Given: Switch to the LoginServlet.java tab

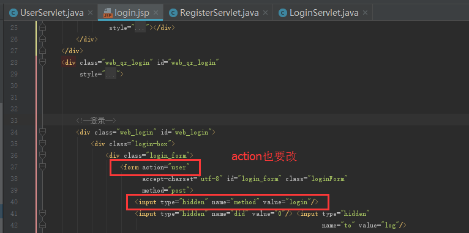Looking at the screenshot, I should 325,13.
